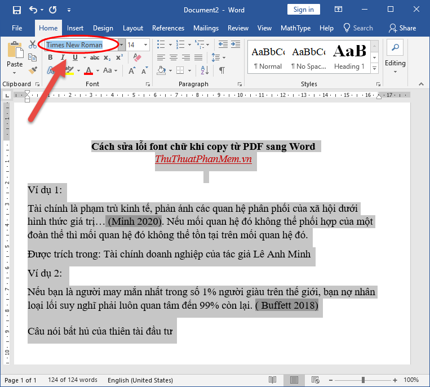Open the Font dialog launcher

coord(148,84)
